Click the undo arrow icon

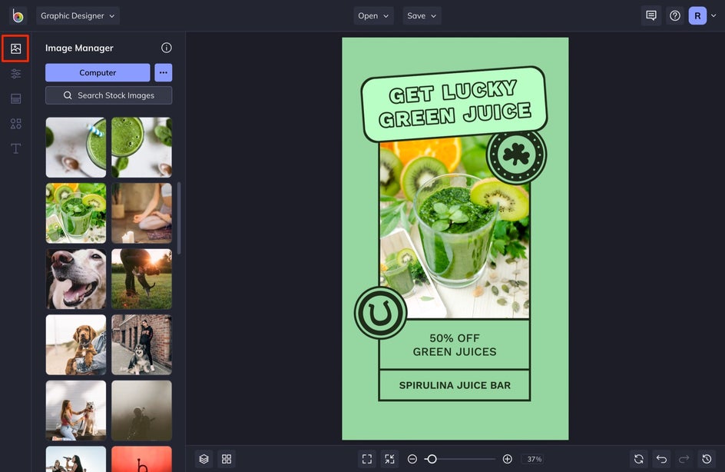[662, 459]
